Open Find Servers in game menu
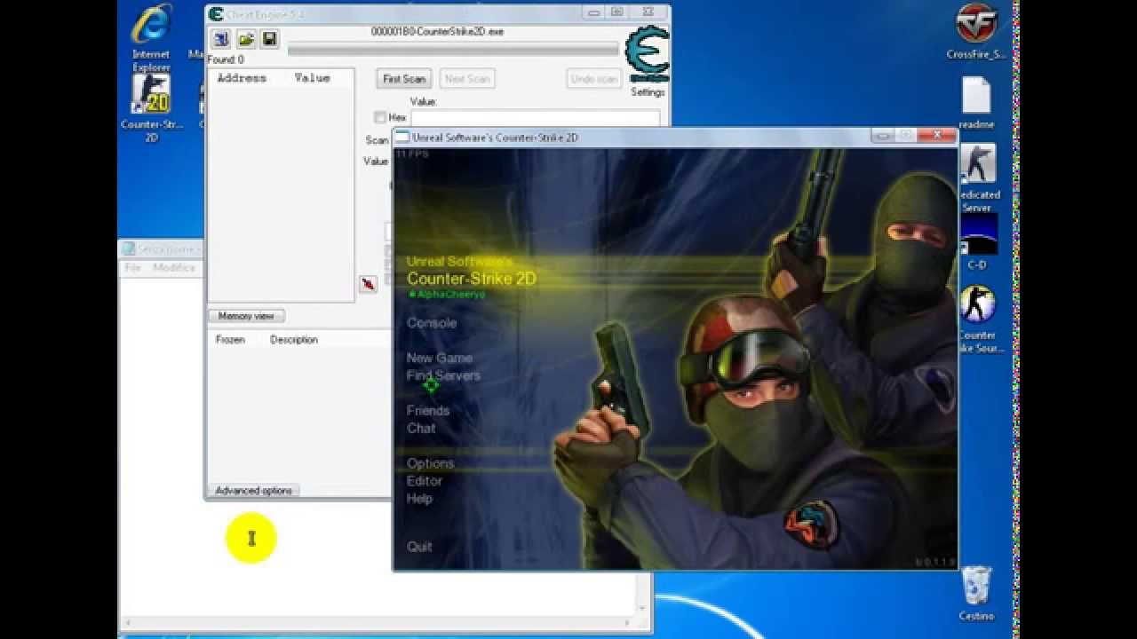The image size is (1137, 639). point(443,375)
